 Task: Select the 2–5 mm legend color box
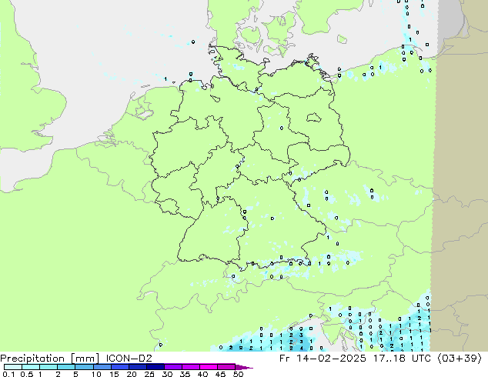66,367
